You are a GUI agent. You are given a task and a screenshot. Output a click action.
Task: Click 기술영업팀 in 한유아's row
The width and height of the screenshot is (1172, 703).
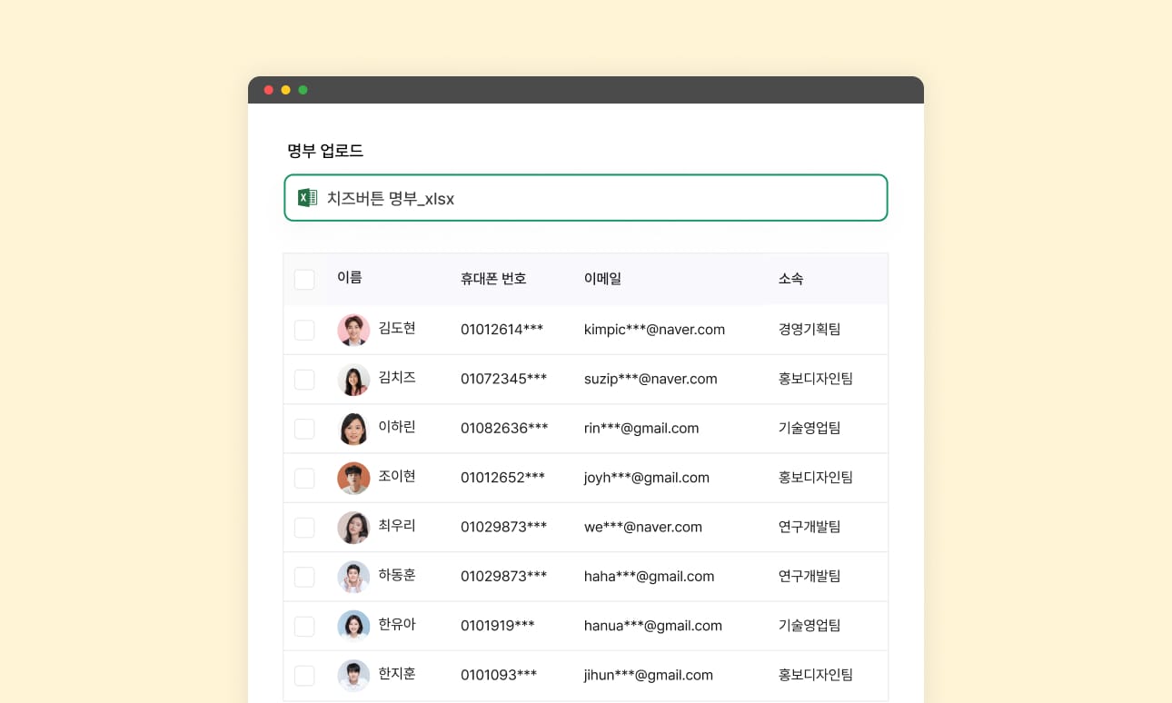click(809, 625)
